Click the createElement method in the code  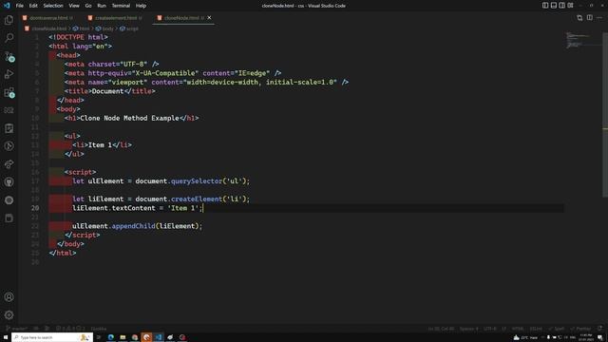[197, 199]
